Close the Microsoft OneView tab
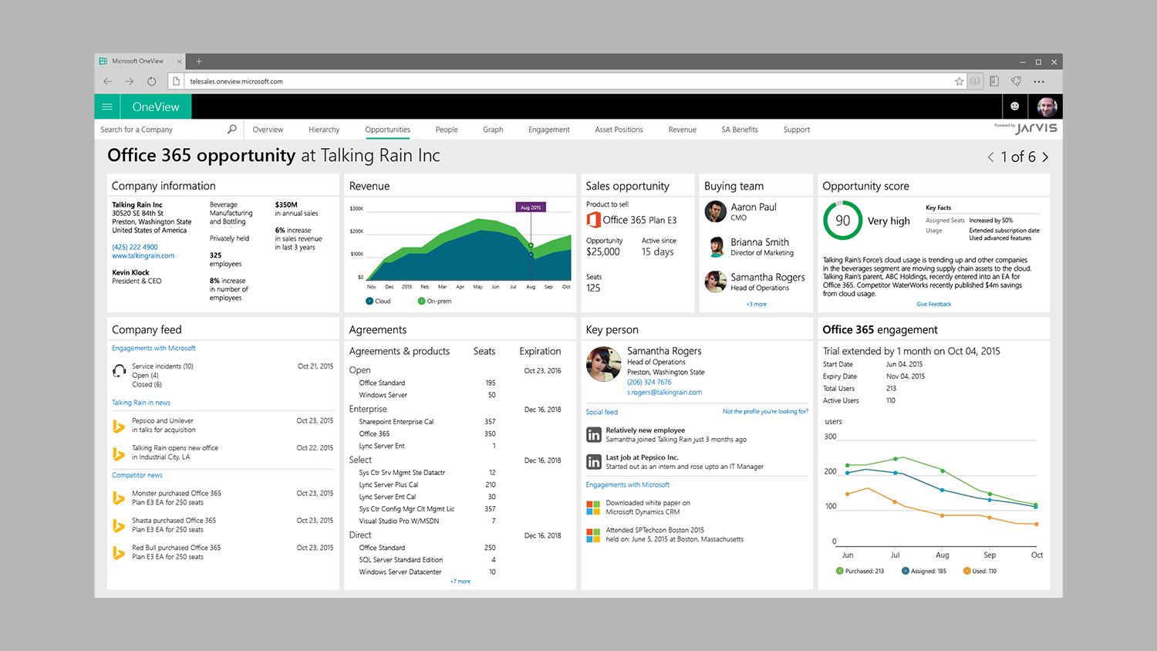Image resolution: width=1157 pixels, height=651 pixels. coord(180,61)
